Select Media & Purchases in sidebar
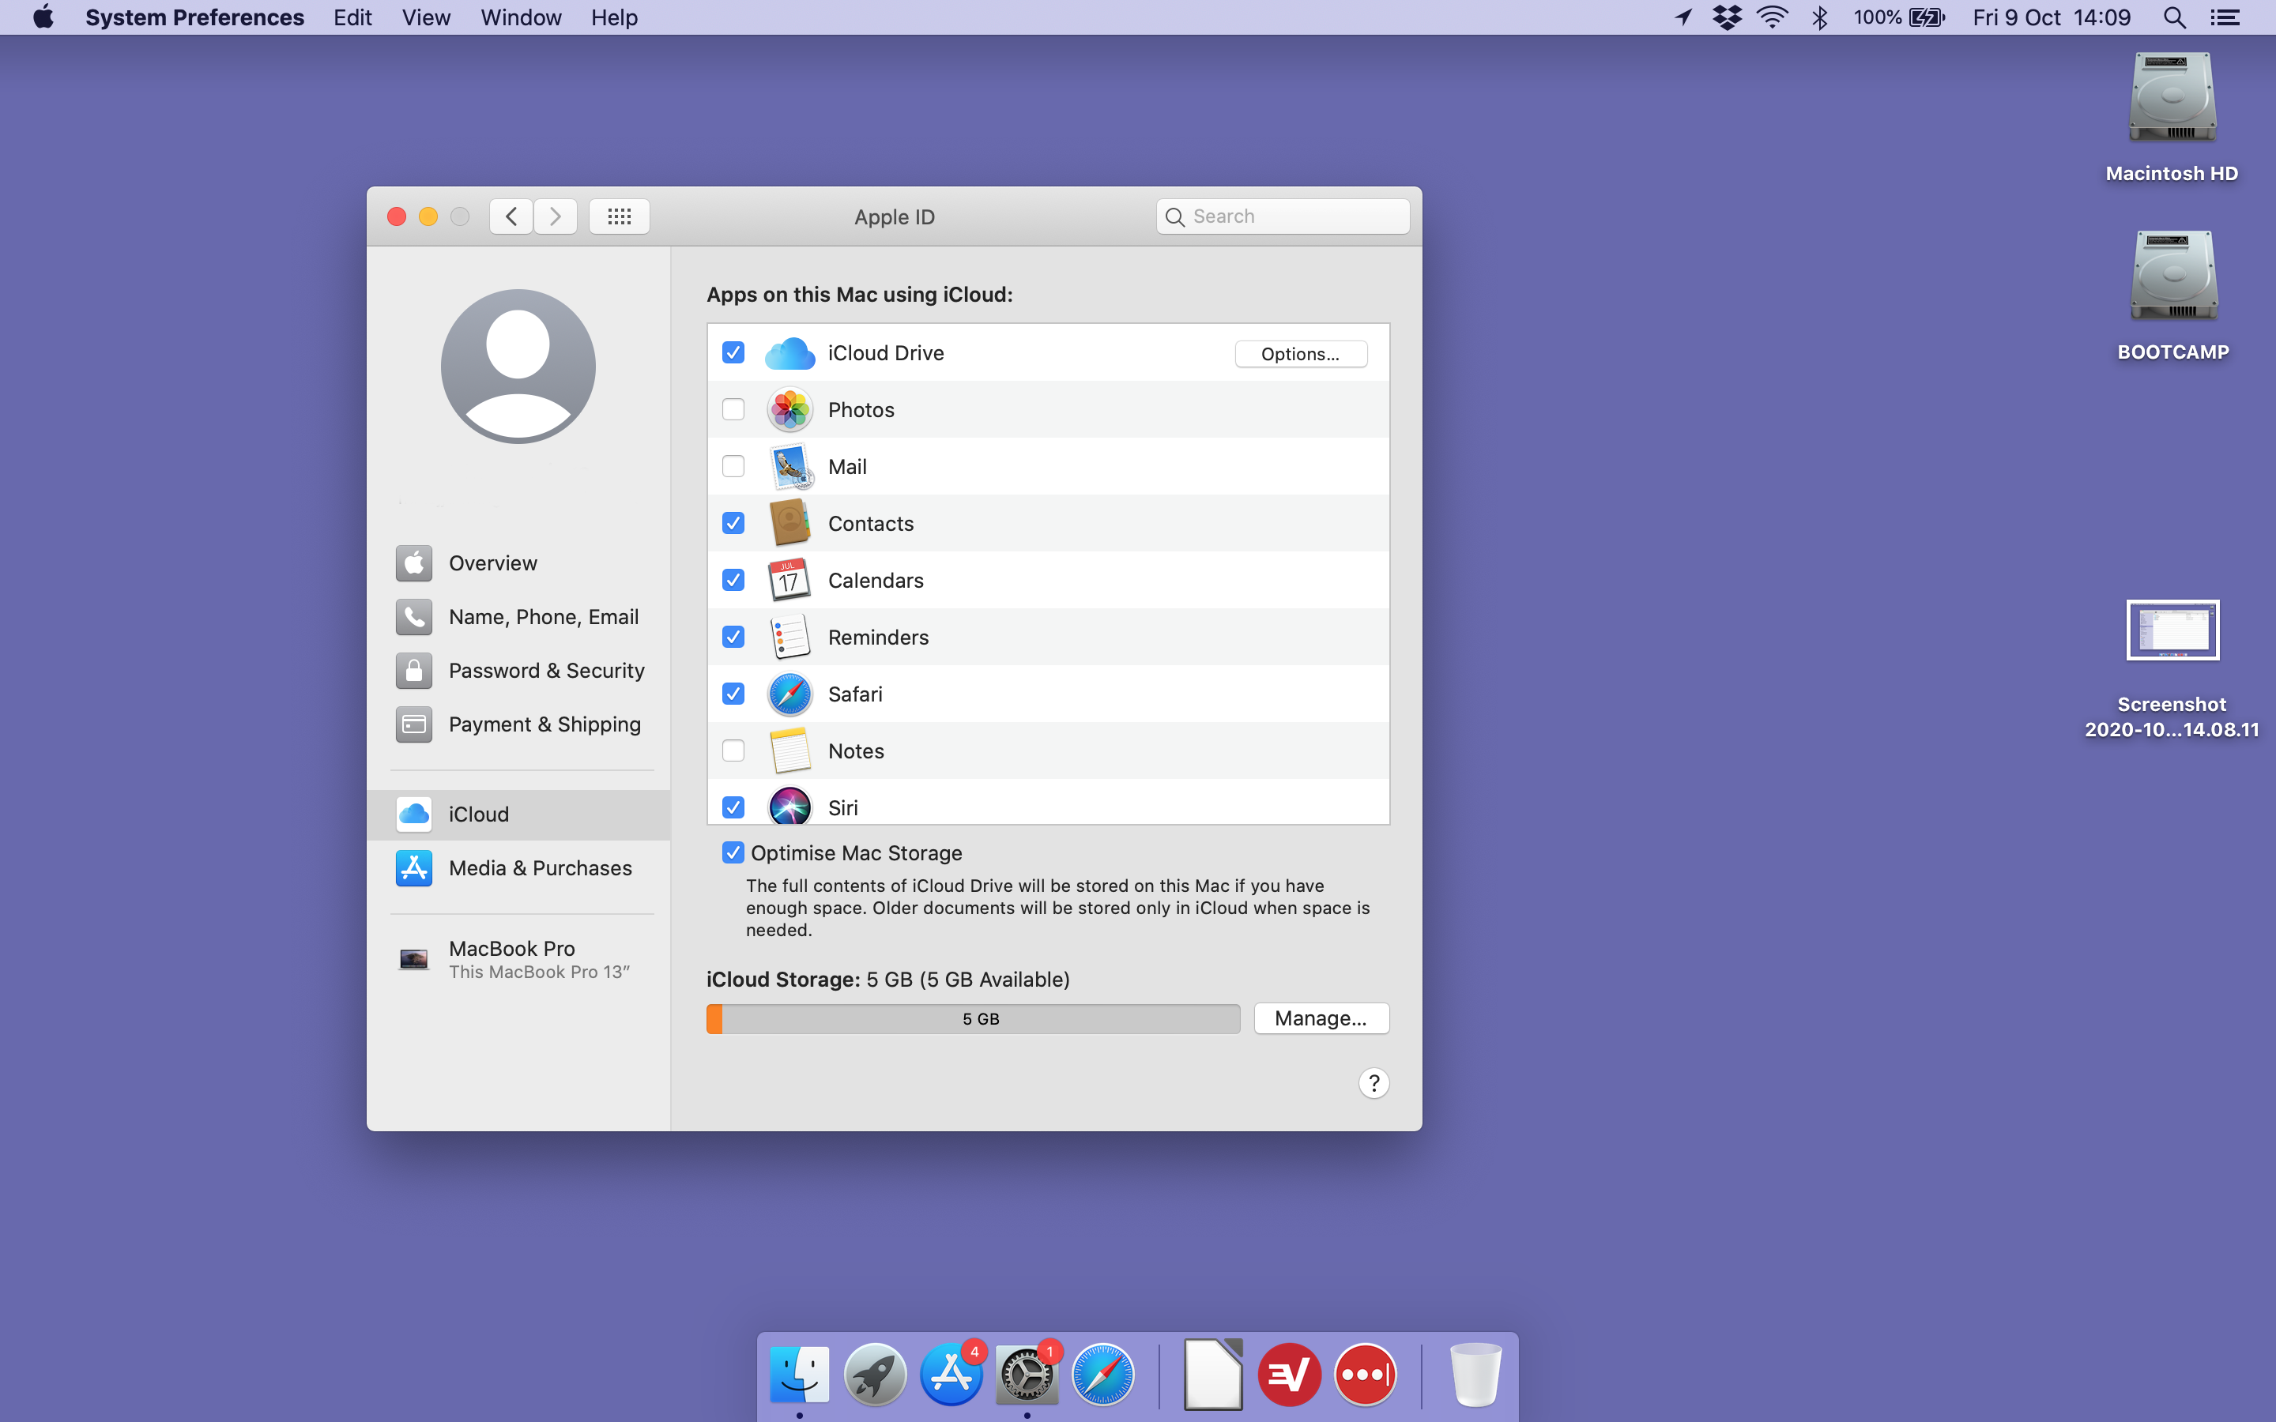This screenshot has width=2276, height=1422. tap(519, 868)
